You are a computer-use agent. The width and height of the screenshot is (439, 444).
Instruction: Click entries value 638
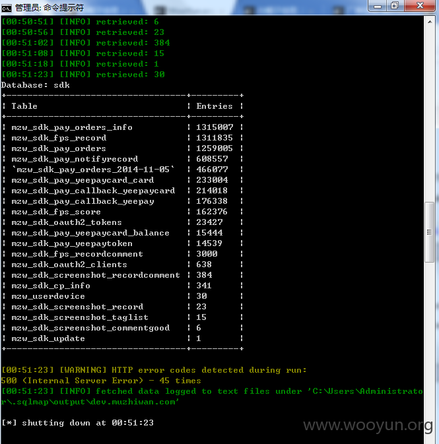tap(204, 265)
